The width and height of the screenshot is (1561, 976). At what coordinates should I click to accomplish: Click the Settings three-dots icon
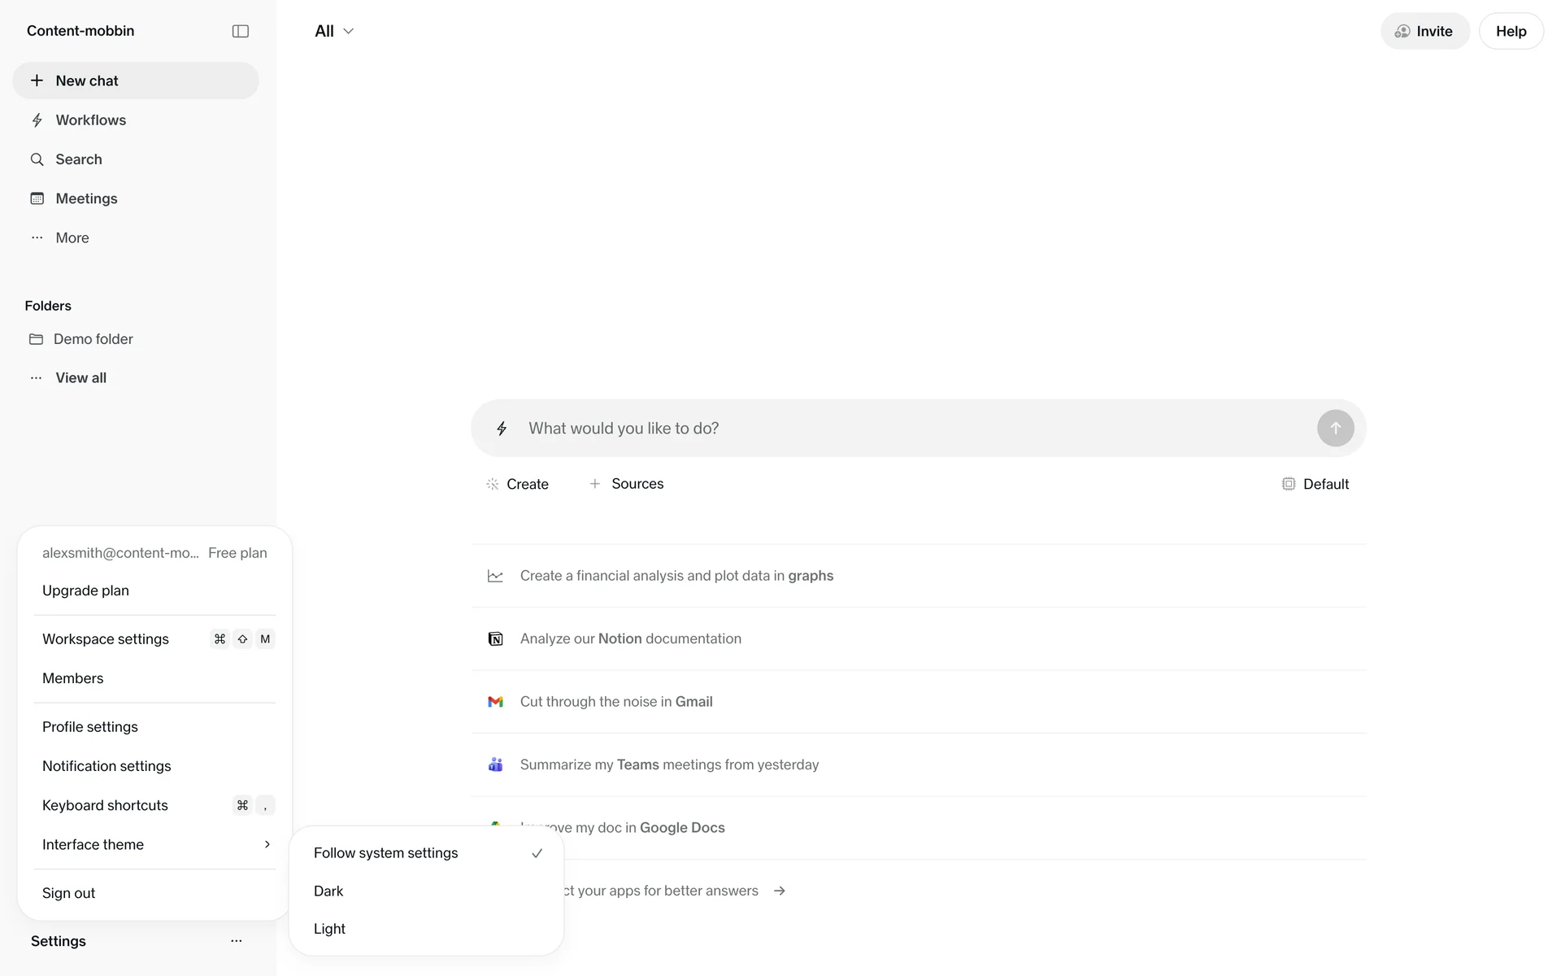pyautogui.click(x=236, y=941)
